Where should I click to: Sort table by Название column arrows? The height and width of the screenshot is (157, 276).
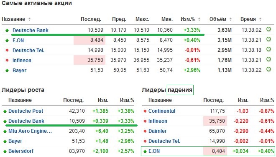click(x=29, y=19)
